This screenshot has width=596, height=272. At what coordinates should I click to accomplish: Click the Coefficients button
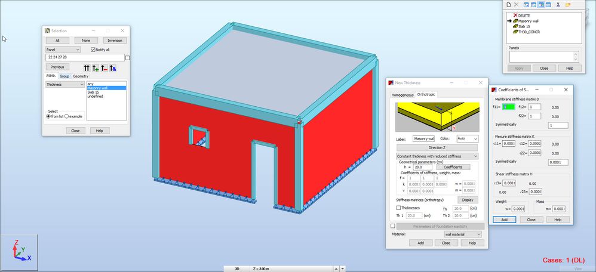click(x=453, y=167)
